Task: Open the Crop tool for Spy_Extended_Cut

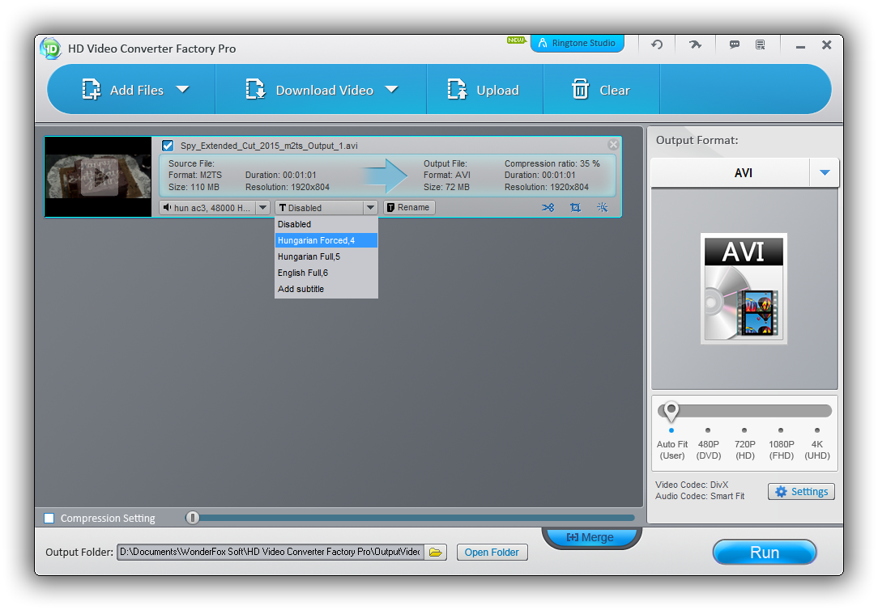Action: click(575, 207)
